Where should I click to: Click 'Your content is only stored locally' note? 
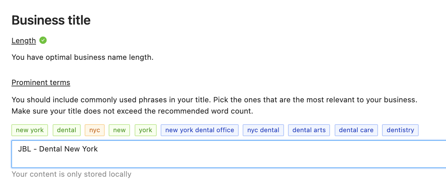[x=71, y=174]
